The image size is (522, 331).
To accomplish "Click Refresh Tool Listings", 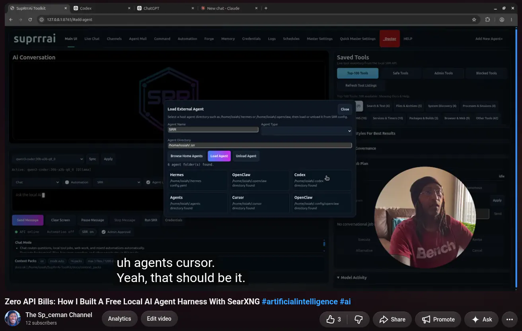I will pyautogui.click(x=361, y=86).
